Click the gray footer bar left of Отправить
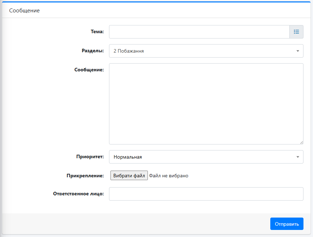This screenshot has width=313, height=237. [136, 224]
